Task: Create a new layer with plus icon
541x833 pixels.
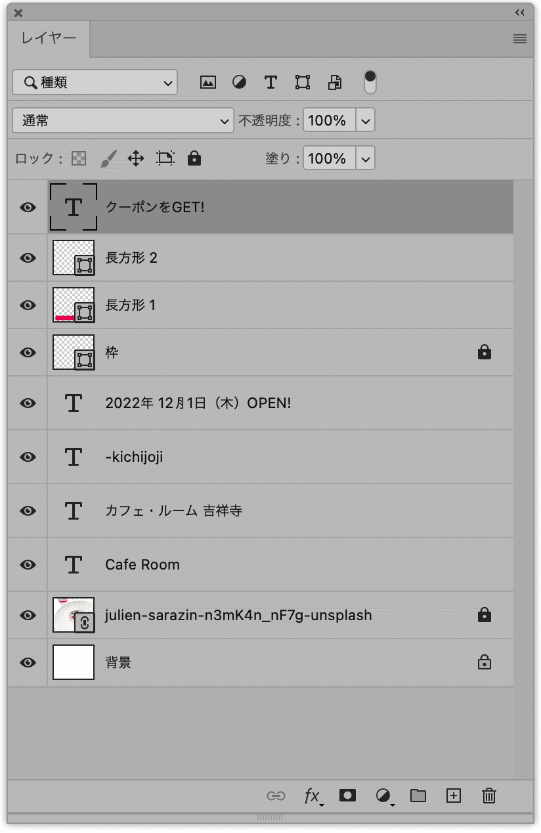Action: click(454, 796)
